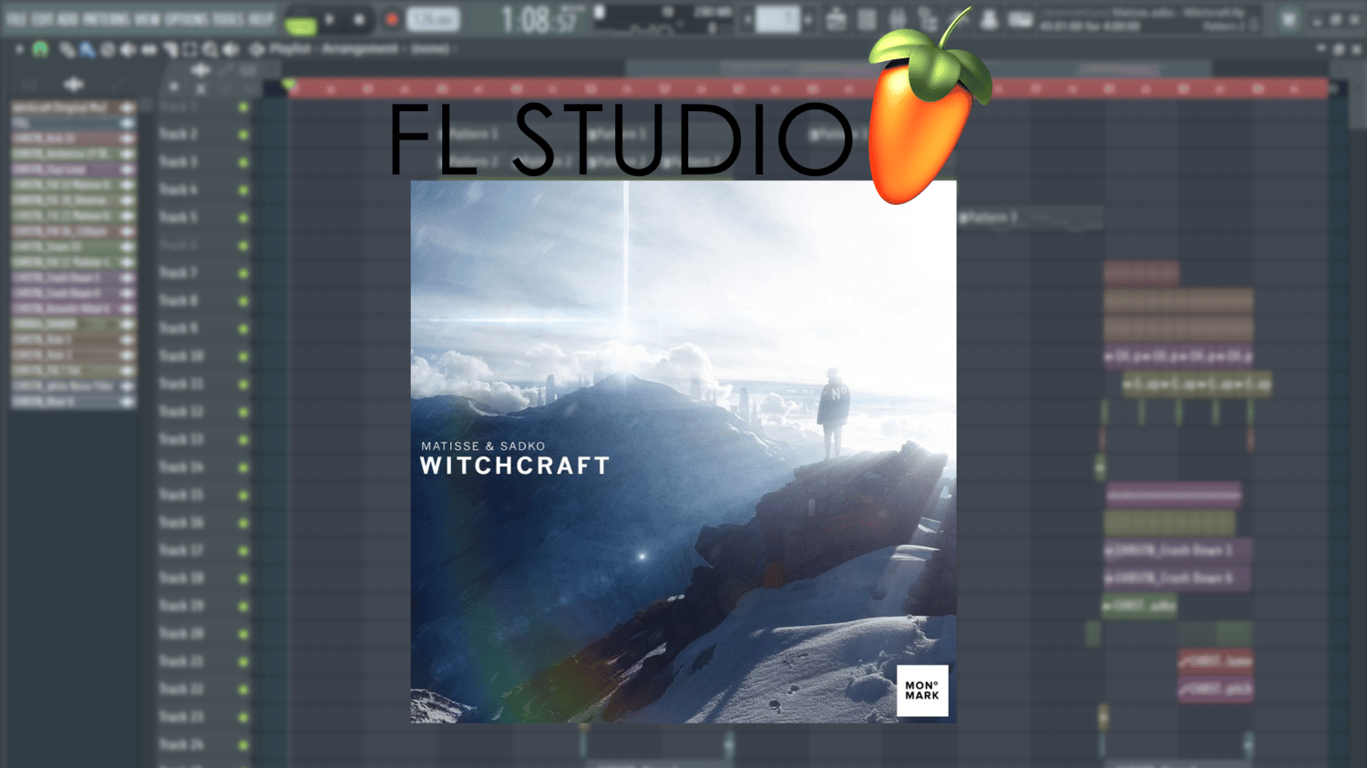Click the 1:08:57 song time display
The width and height of the screenshot is (1367, 768).
click(x=540, y=20)
